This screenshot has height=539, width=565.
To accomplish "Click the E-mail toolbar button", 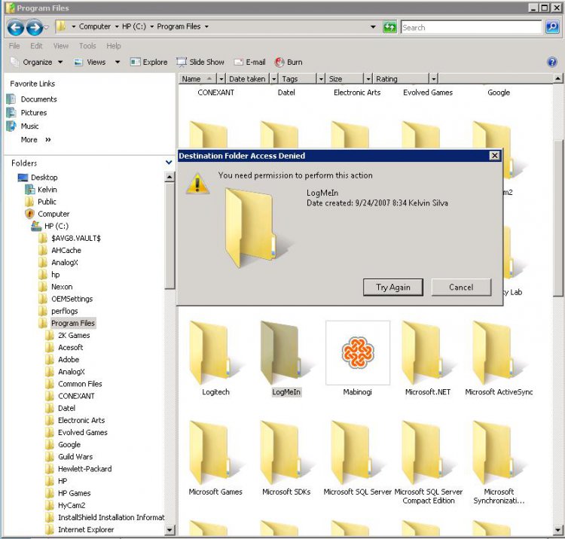I will click(x=249, y=62).
